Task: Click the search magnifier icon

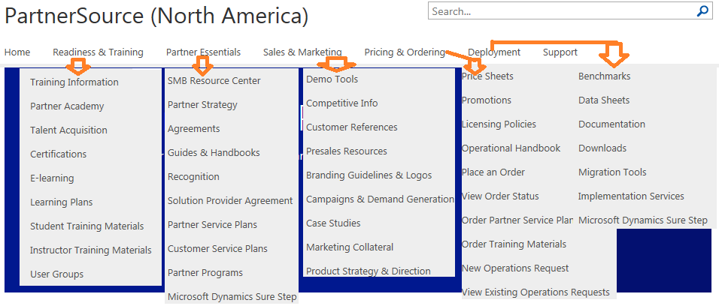Action: [x=702, y=11]
